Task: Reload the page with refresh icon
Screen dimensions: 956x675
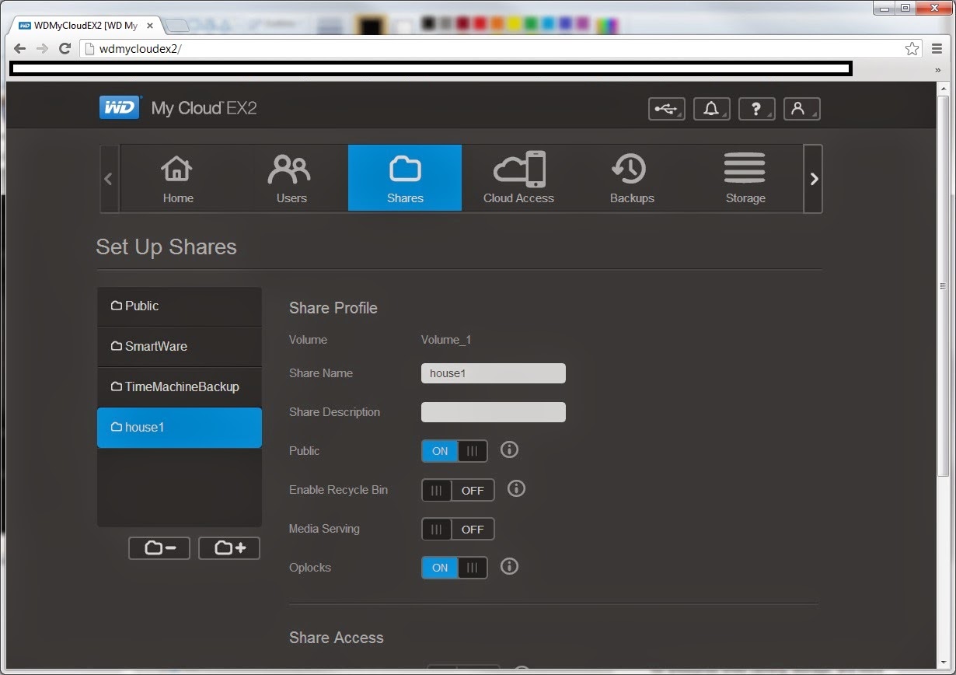Action: pyautogui.click(x=65, y=48)
